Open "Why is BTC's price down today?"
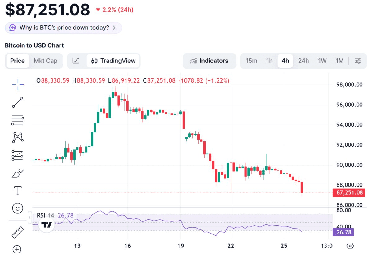The image size is (372, 258). (63, 28)
